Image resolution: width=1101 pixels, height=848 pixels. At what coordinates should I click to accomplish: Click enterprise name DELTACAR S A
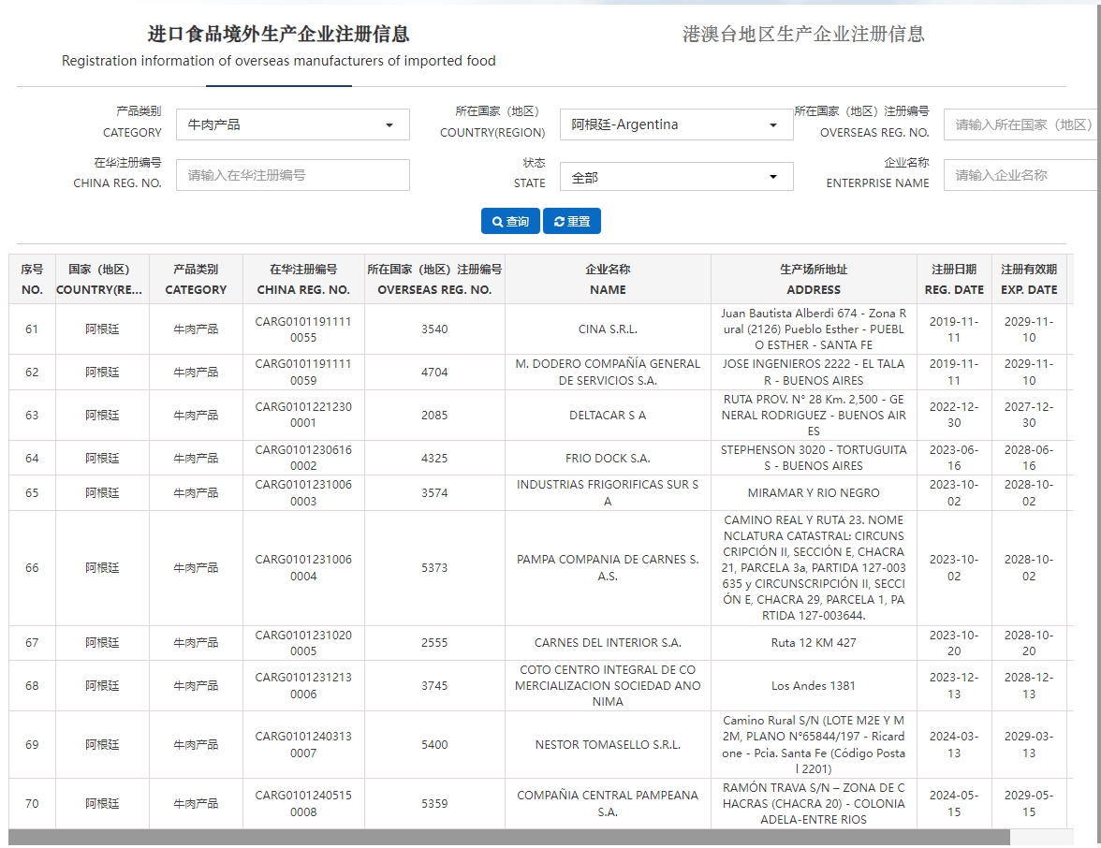(608, 415)
